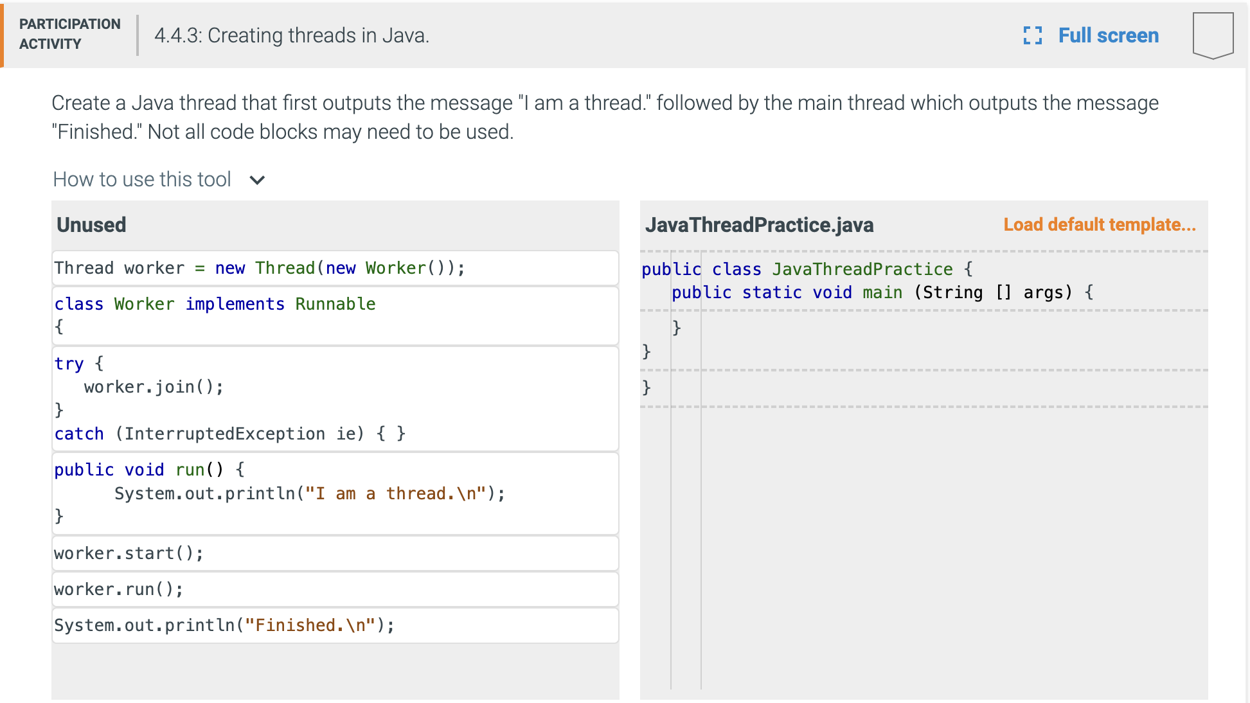Click the Full screen link
Viewport: 1250px width, 703px height.
pyautogui.click(x=1107, y=35)
